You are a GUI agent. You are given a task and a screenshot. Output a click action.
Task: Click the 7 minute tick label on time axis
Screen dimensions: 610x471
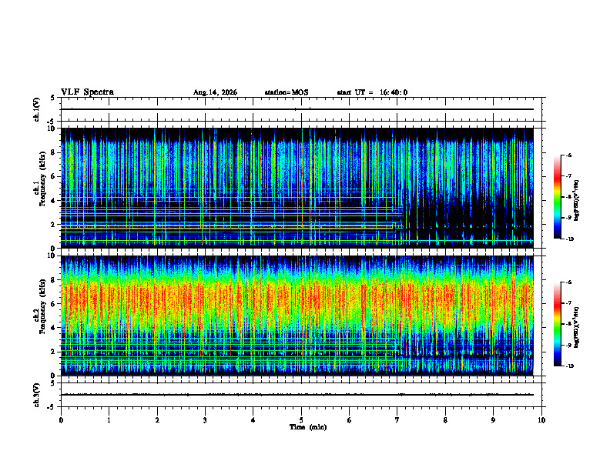click(x=397, y=420)
